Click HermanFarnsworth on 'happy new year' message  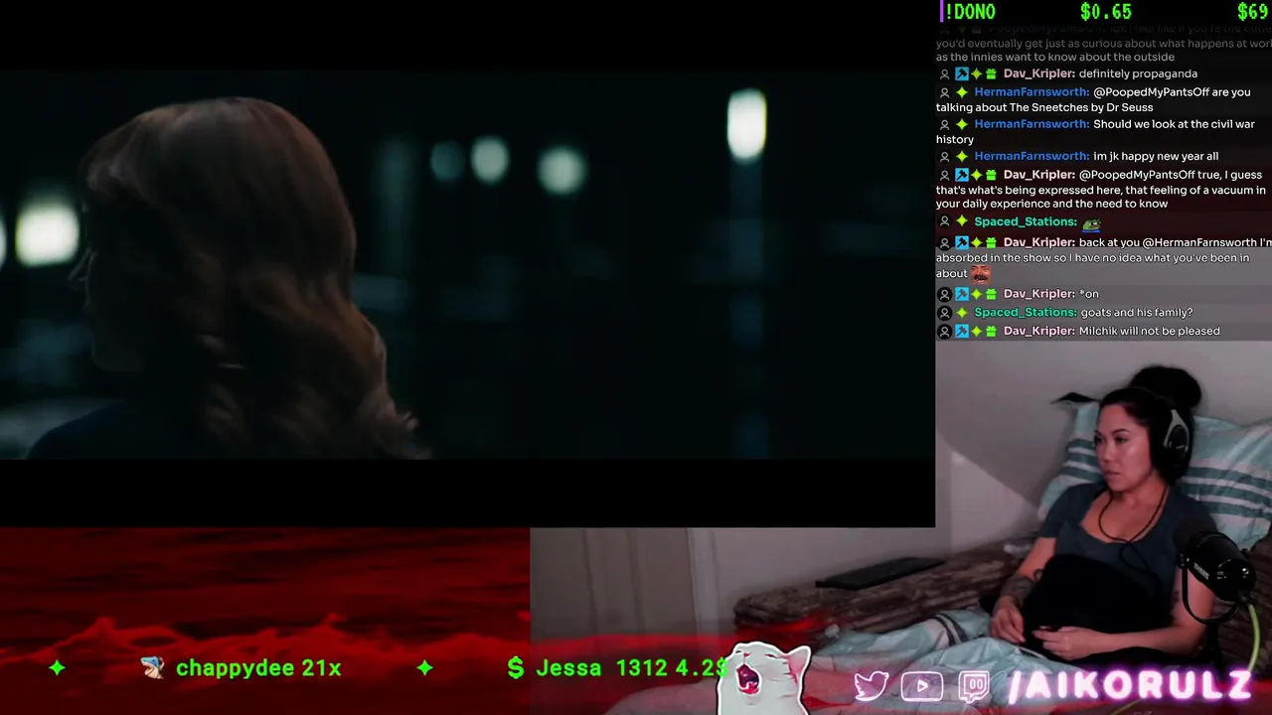[x=1032, y=156]
